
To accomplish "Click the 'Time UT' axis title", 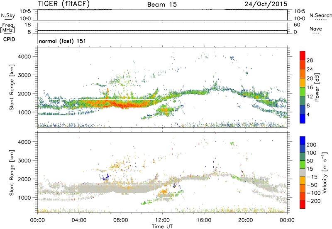I will pos(162,227).
